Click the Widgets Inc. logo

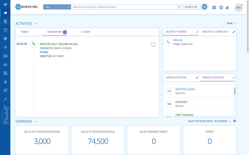[x=27, y=7]
